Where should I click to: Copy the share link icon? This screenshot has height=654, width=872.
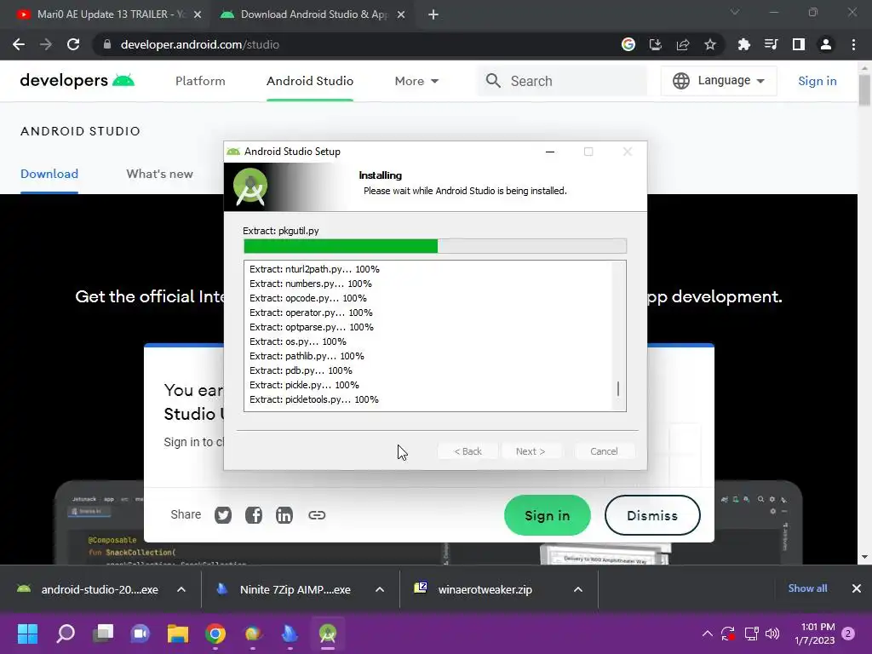[317, 515]
